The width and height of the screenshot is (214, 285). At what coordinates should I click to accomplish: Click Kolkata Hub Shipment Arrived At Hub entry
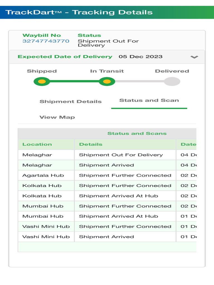click(x=118, y=196)
